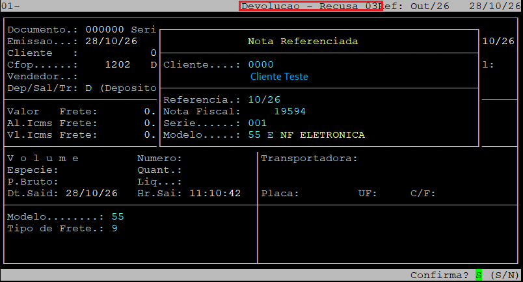This screenshot has height=282, width=523.
Task: Click the Valor Frete label
Action: point(52,111)
